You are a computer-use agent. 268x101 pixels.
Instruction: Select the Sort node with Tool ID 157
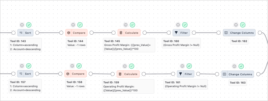[25, 74]
